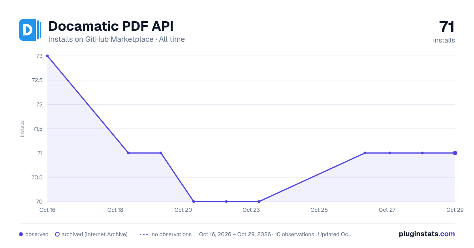Image resolution: width=474 pixels, height=248 pixels.
Task: Click the y-axis label 72
Action: (x=39, y=104)
